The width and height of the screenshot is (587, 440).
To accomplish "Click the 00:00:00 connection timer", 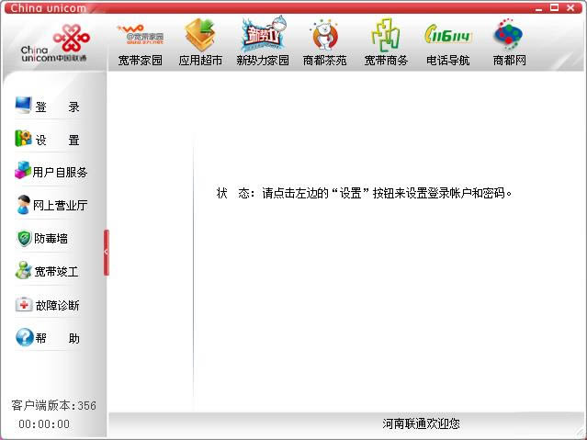I will 44,423.
